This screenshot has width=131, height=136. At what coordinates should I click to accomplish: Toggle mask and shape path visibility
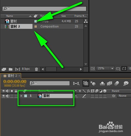[x=124, y=68]
